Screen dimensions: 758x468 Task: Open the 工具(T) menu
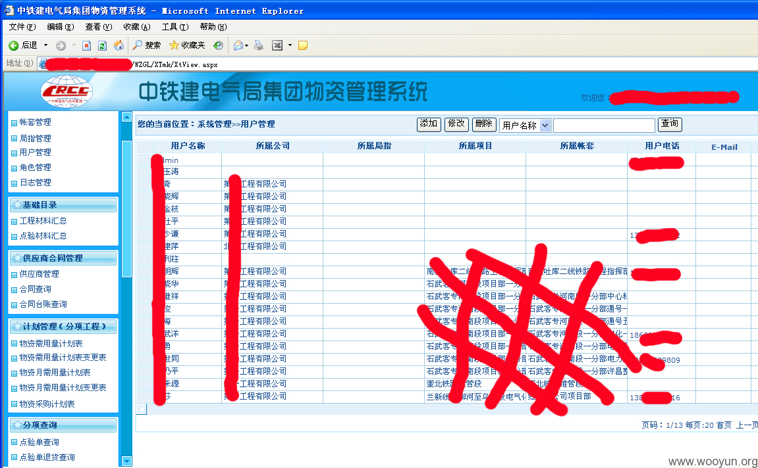(x=175, y=27)
